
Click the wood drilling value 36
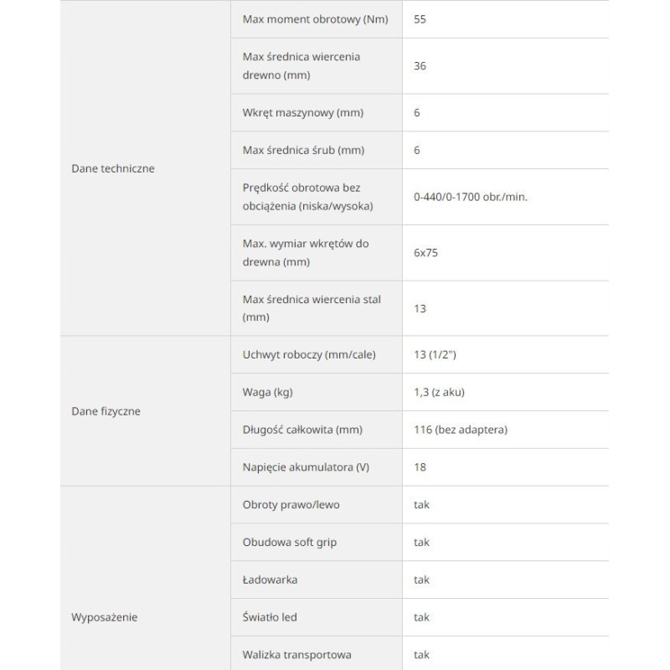[x=420, y=66]
